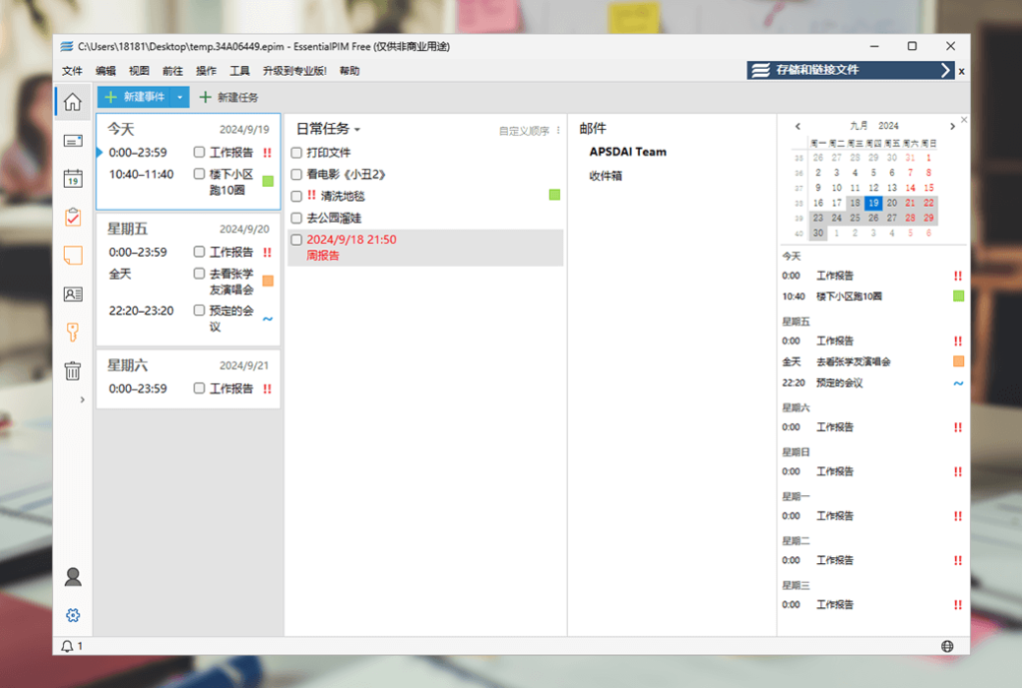The height and width of the screenshot is (688, 1022).
Task: Open dropdown arrow next to 新建事件
Action: (180, 97)
